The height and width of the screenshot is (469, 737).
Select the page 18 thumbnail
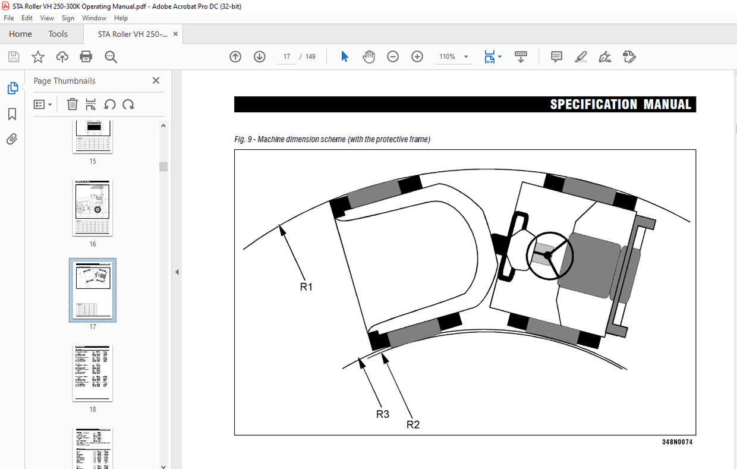coord(92,373)
